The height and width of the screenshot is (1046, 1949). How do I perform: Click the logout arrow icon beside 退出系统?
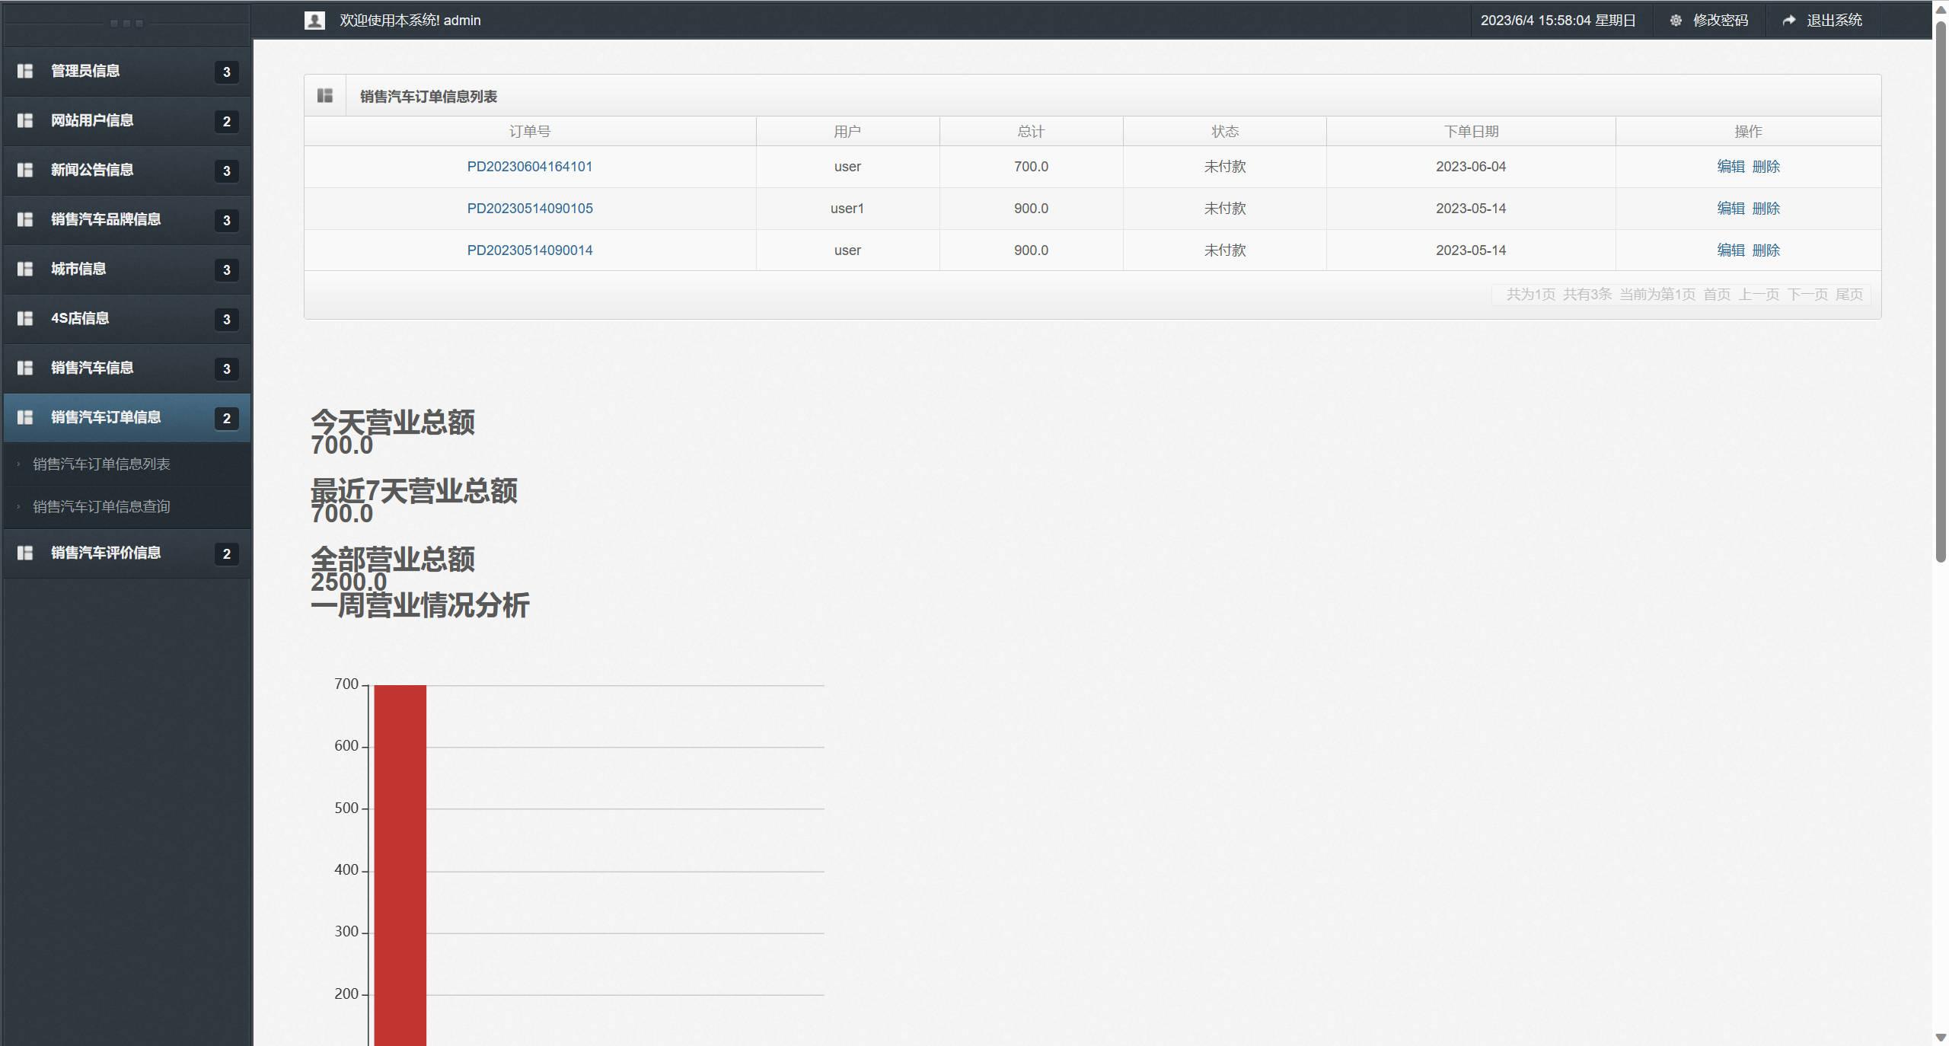point(1789,21)
